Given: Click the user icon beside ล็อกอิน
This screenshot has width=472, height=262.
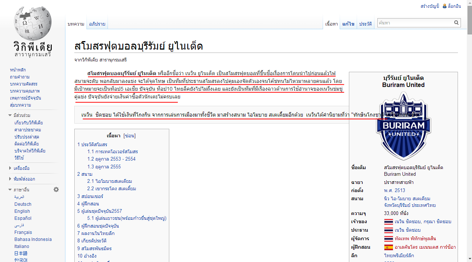Looking at the screenshot, I should pos(444,6).
